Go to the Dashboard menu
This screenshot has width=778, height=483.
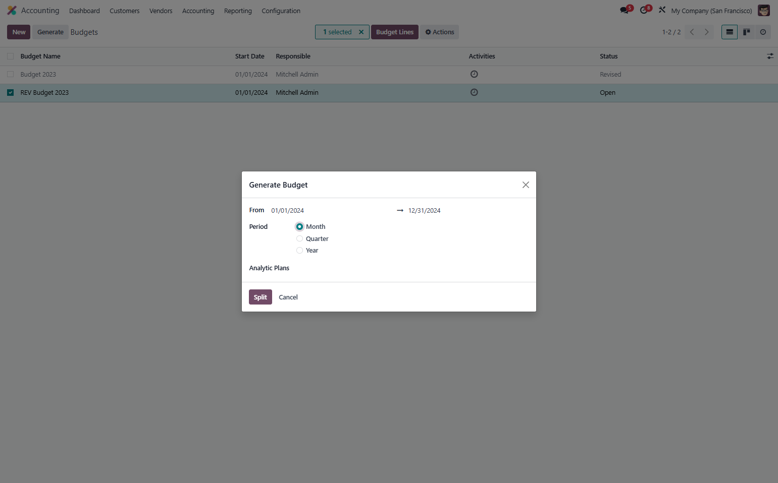click(x=84, y=11)
